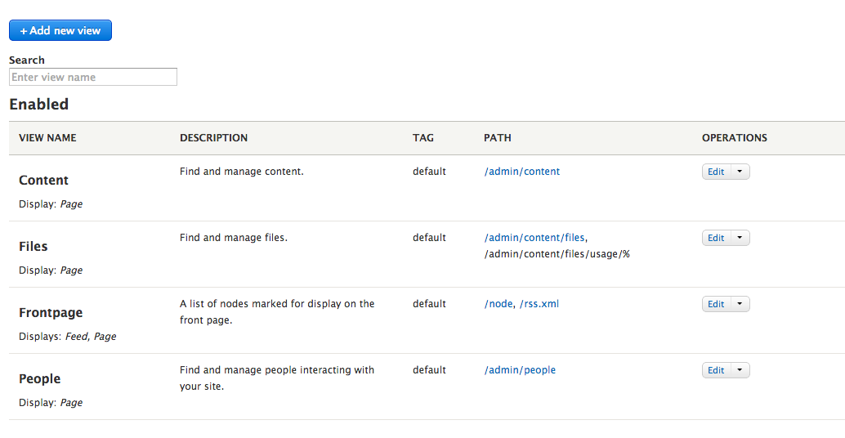Open the /rss.xml feed link
The height and width of the screenshot is (438, 845).
point(539,304)
